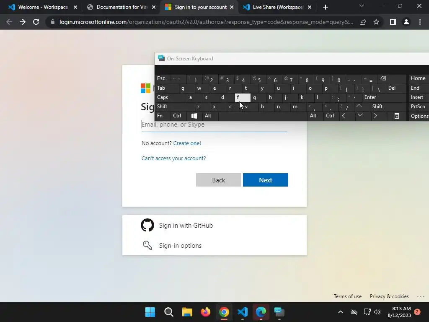429x322 pixels.
Task: Open the volume speaker tray icon
Action: 377,312
